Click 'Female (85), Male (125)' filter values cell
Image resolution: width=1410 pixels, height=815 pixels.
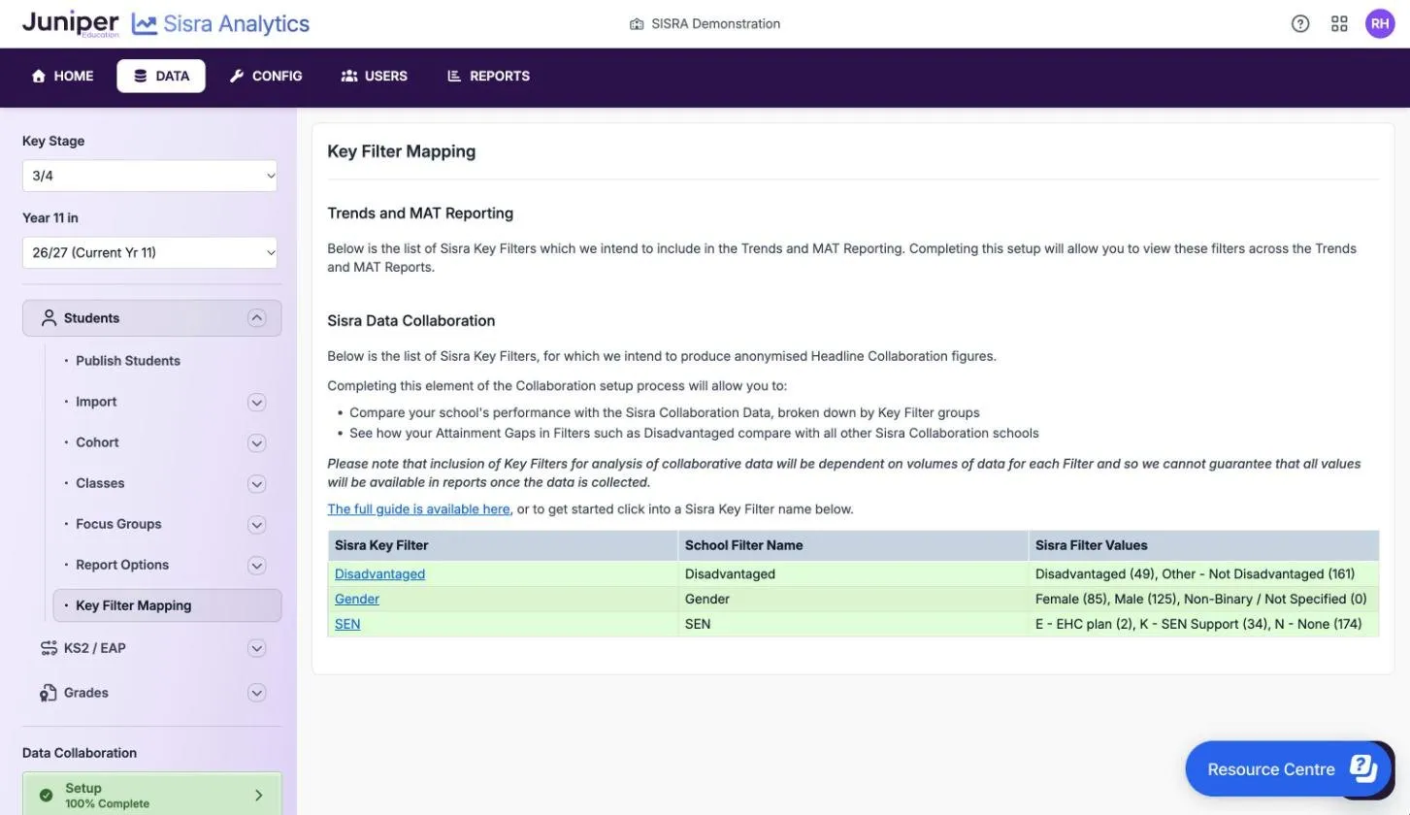tap(1203, 600)
